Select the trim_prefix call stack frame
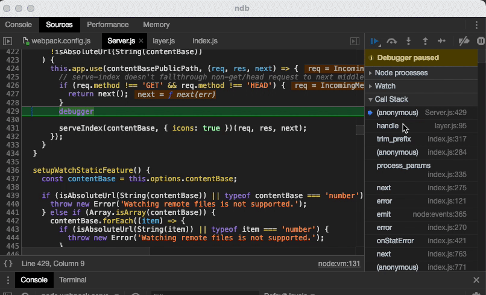The width and height of the screenshot is (486, 295). [394, 139]
